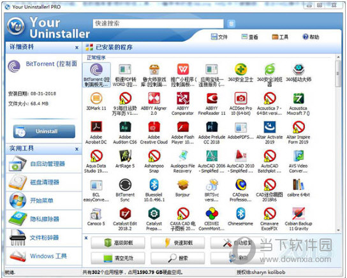Click the 快速卸载 button

(x=178, y=243)
